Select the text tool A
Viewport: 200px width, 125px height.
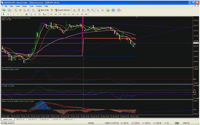35,14
